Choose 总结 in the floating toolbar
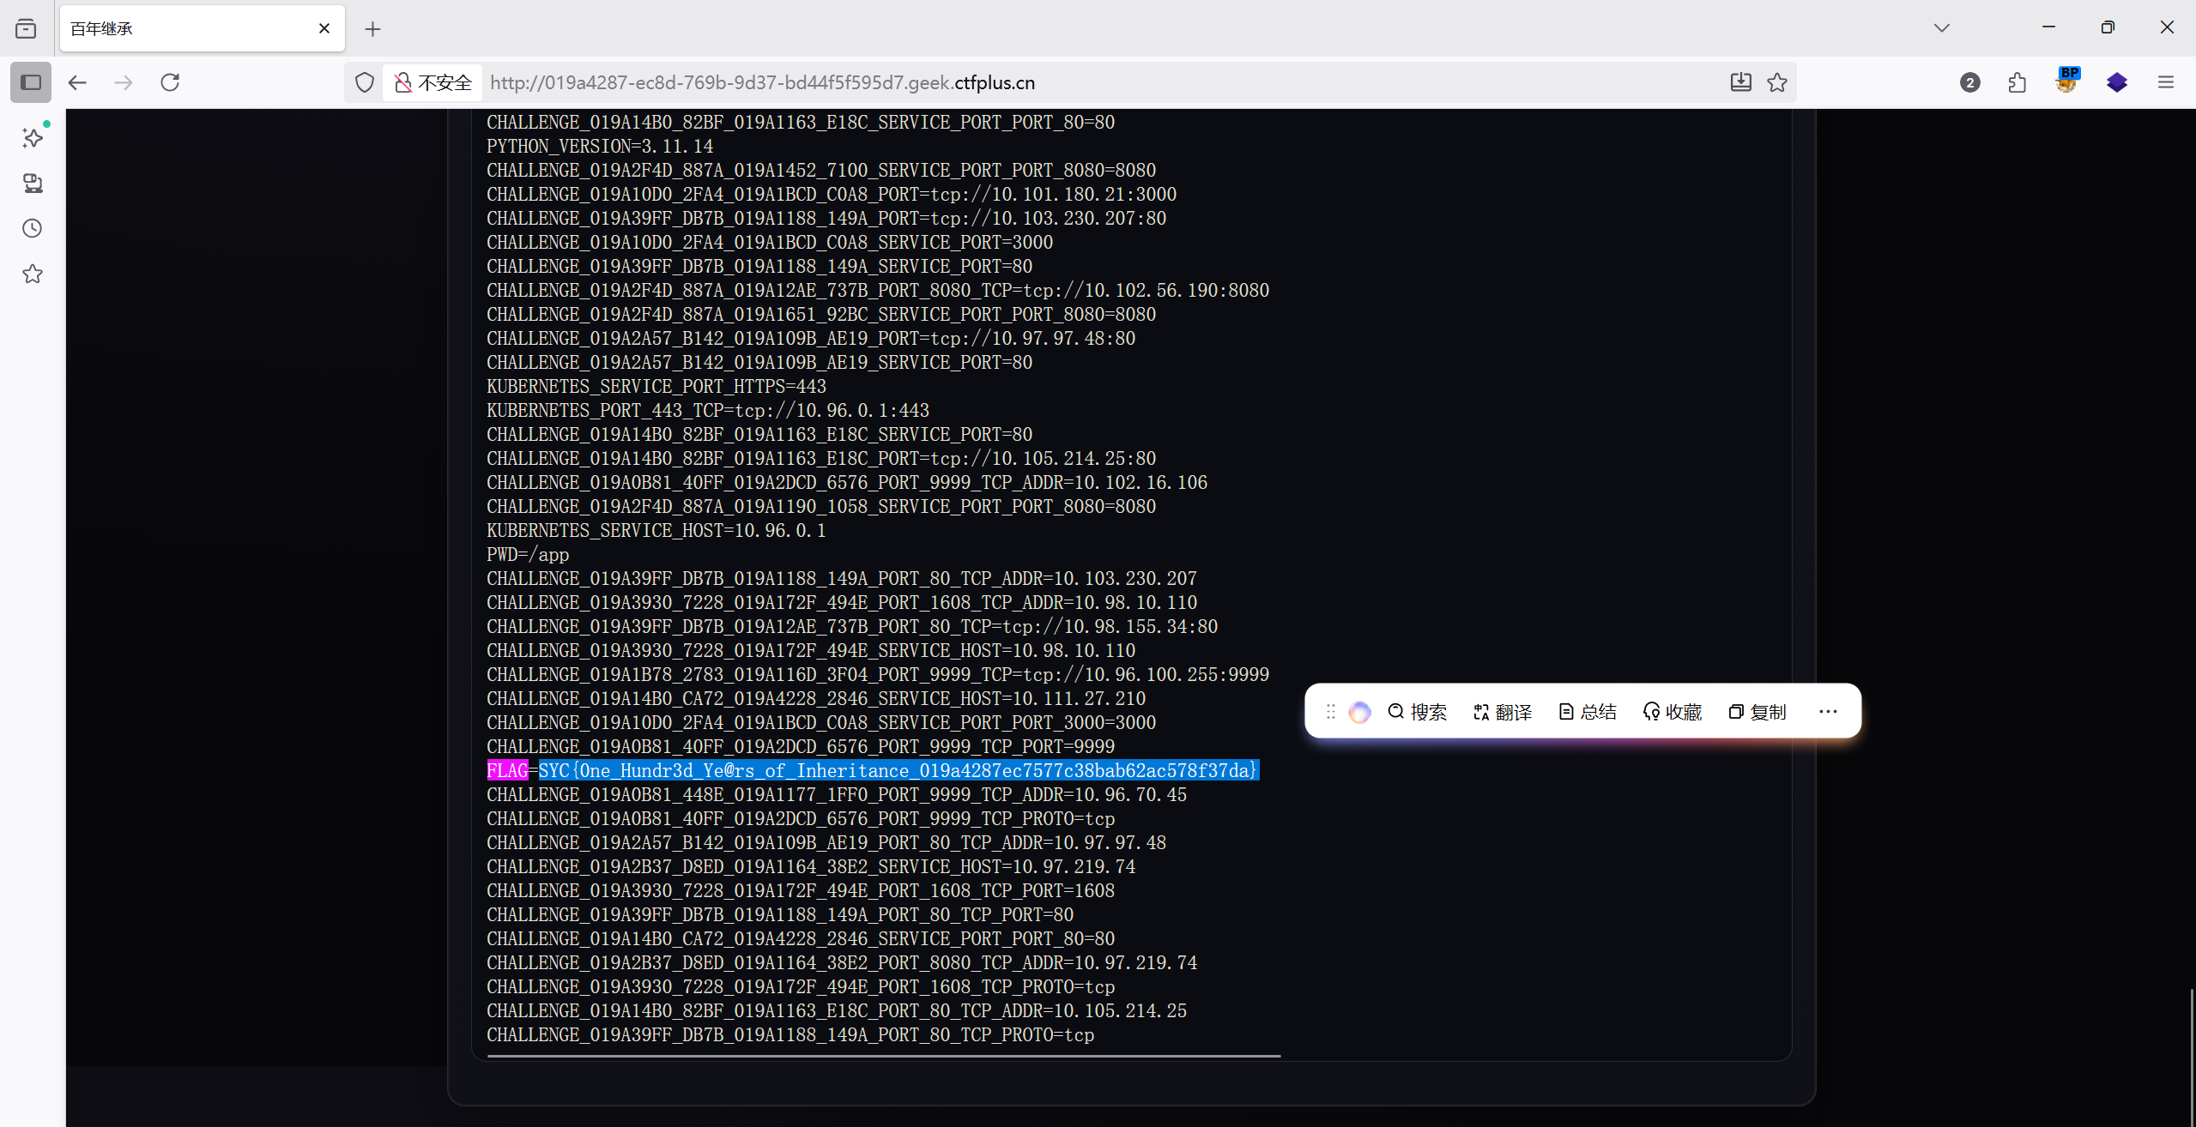The height and width of the screenshot is (1127, 2196). tap(1588, 712)
